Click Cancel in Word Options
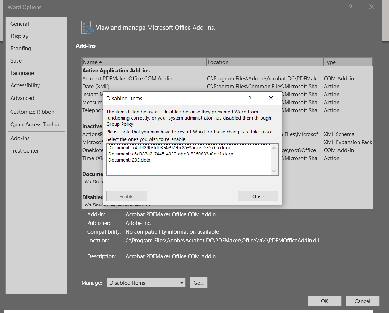The image size is (389, 313). [x=362, y=301]
